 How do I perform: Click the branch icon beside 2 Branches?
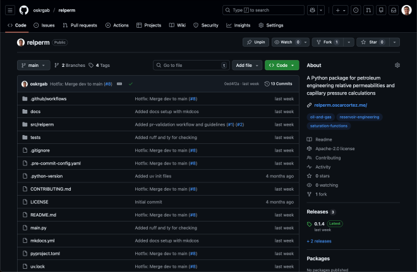56,66
